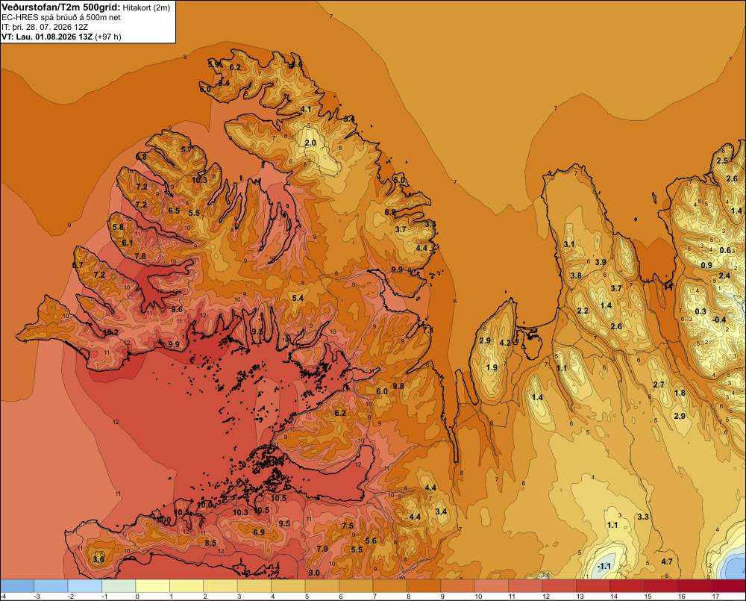Click the 4.2 temperature value
Screen dimensions: 746x601
pyautogui.click(x=505, y=343)
